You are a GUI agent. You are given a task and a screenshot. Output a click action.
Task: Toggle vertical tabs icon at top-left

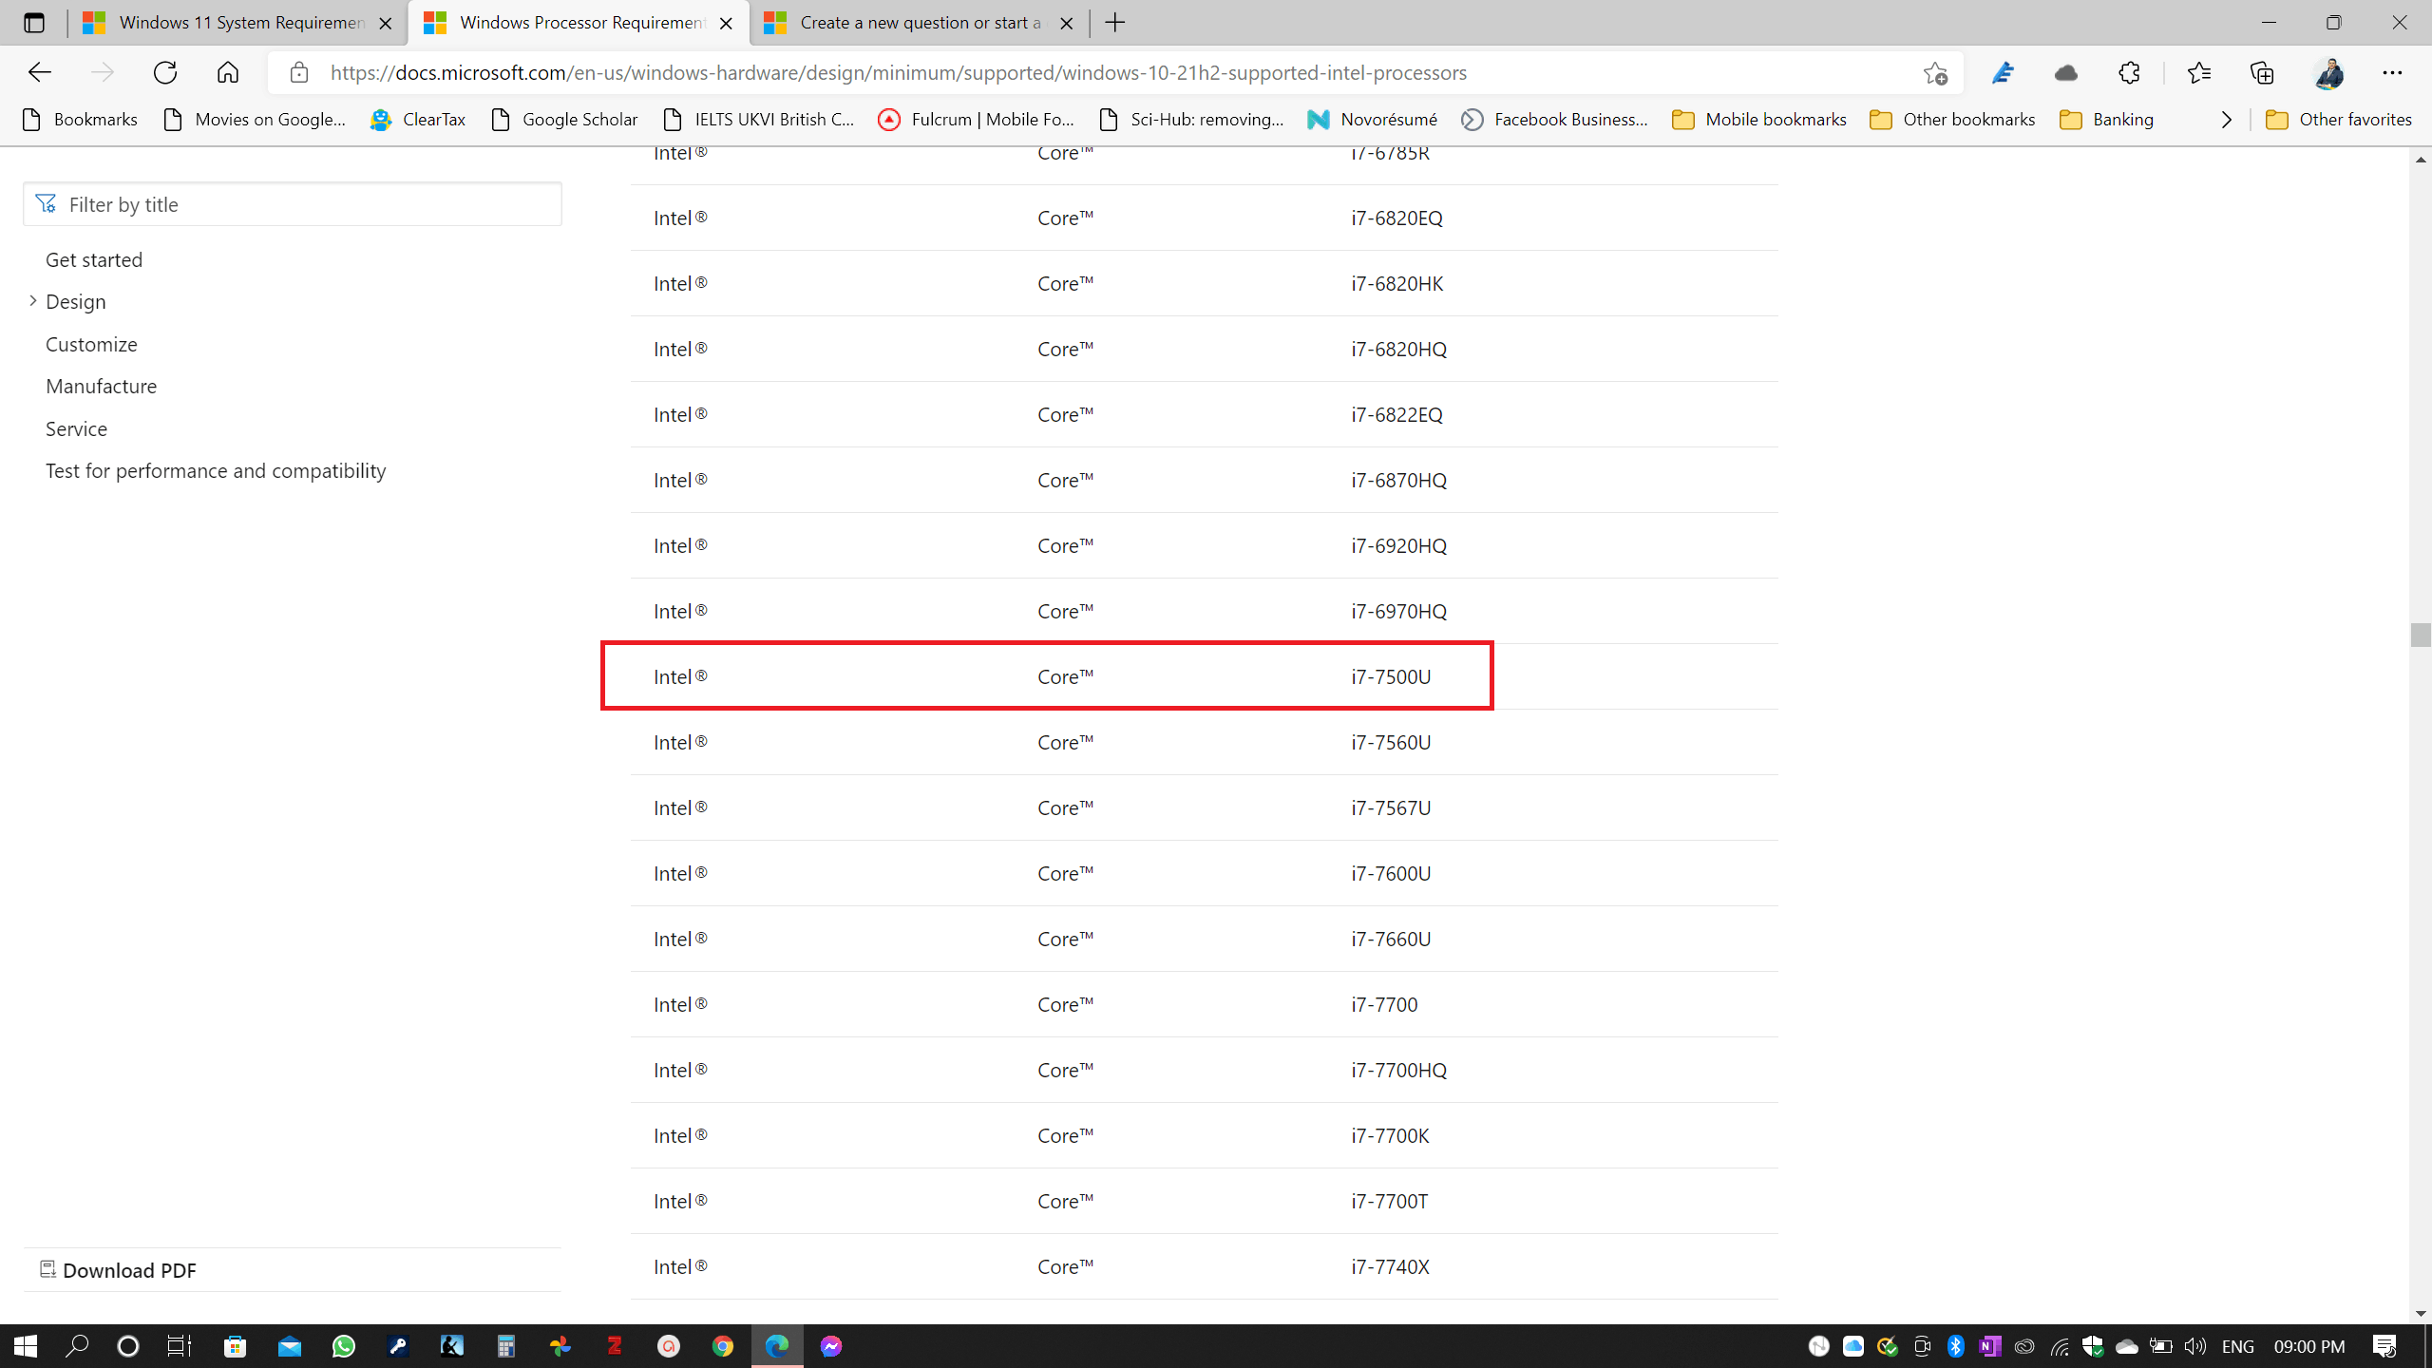tap(34, 23)
